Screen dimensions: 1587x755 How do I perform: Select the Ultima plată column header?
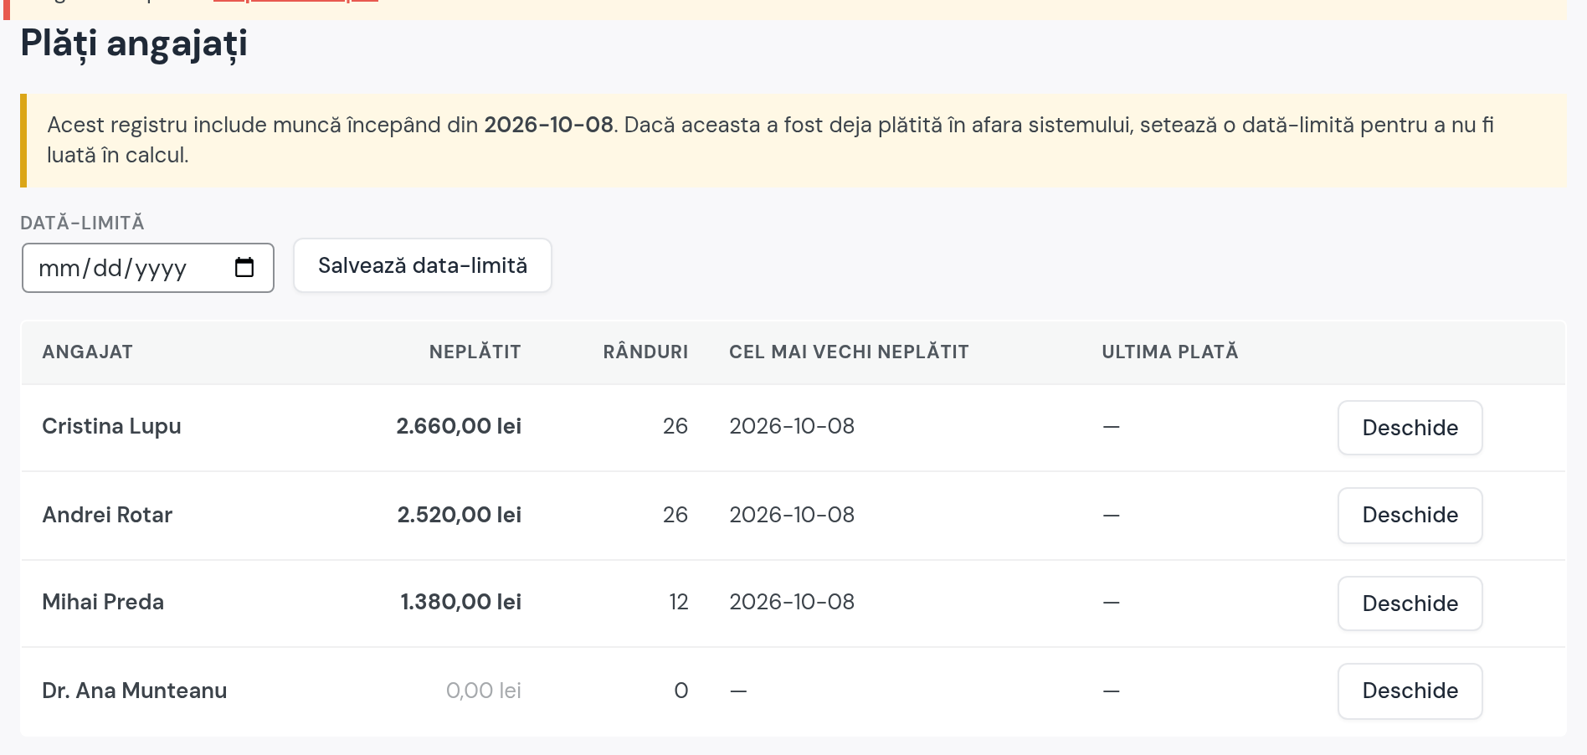[x=1170, y=352]
